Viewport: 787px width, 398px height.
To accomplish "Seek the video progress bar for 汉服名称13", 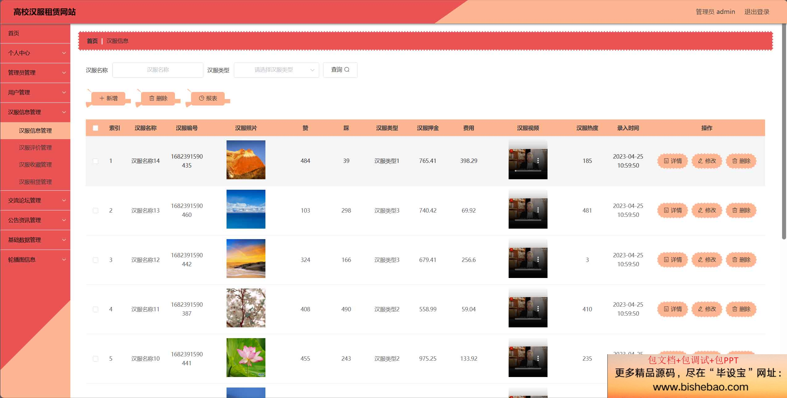I will tap(528, 220).
